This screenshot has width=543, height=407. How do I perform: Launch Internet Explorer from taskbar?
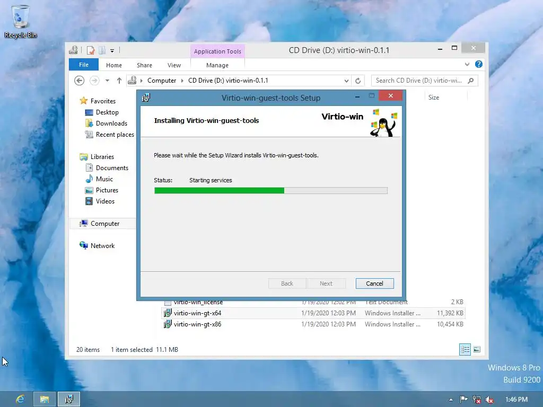click(x=20, y=400)
